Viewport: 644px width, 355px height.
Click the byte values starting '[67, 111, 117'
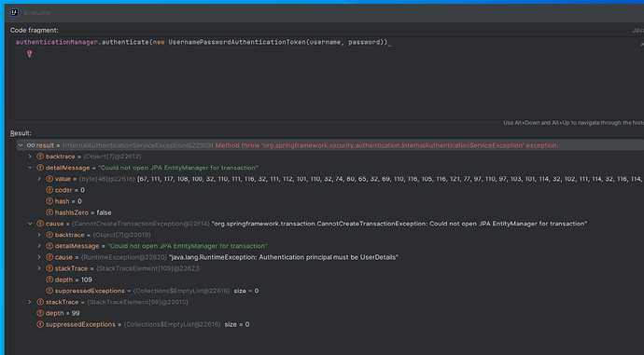pos(390,179)
